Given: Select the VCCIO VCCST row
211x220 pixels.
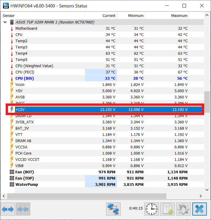Looking at the screenshot, I should [x=107, y=160].
